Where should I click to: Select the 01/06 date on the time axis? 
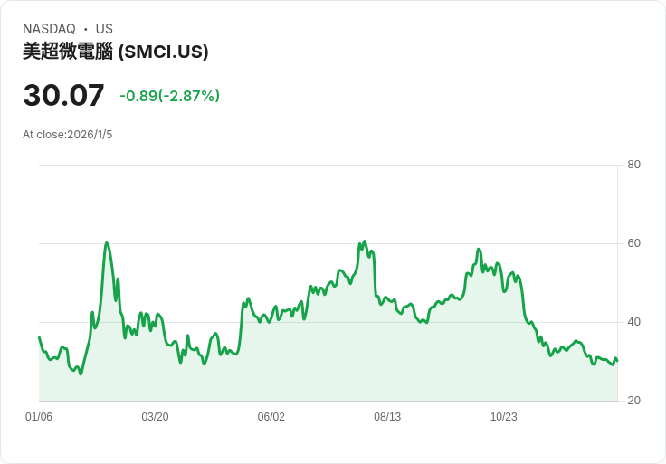39,417
